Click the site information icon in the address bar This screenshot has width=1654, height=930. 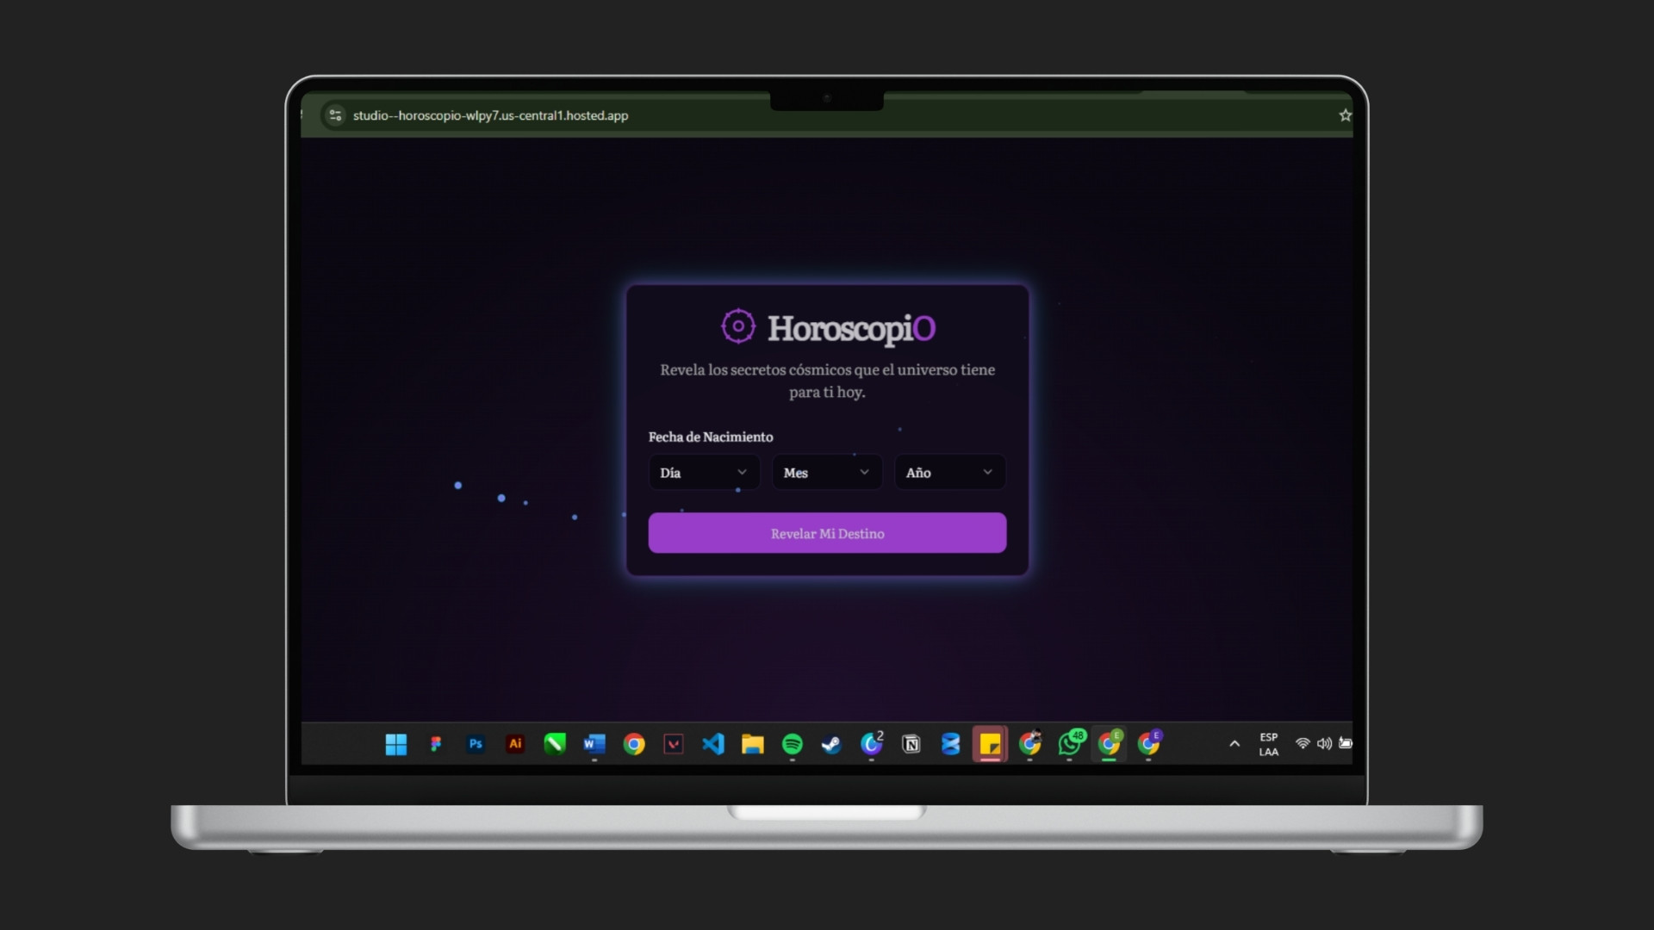(x=335, y=115)
